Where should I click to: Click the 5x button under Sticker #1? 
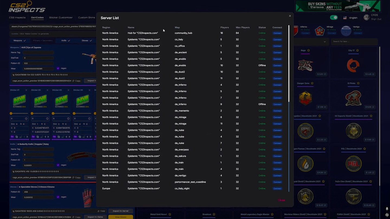pyautogui.click(x=12, y=137)
